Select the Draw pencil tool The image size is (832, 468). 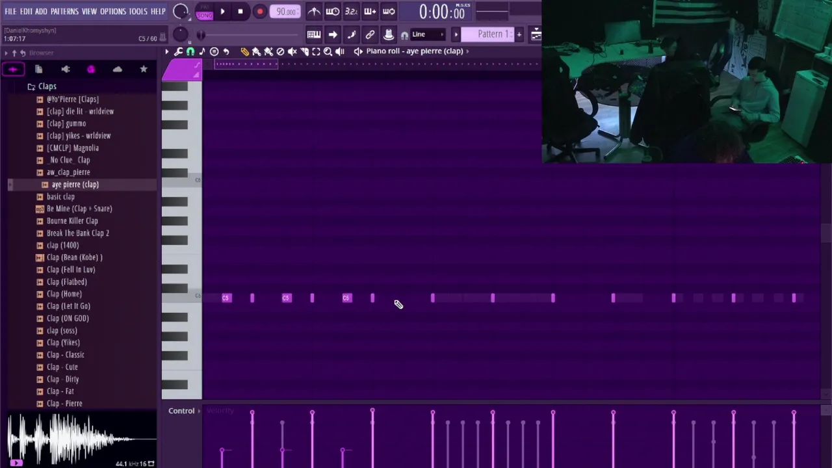pyautogui.click(x=244, y=51)
